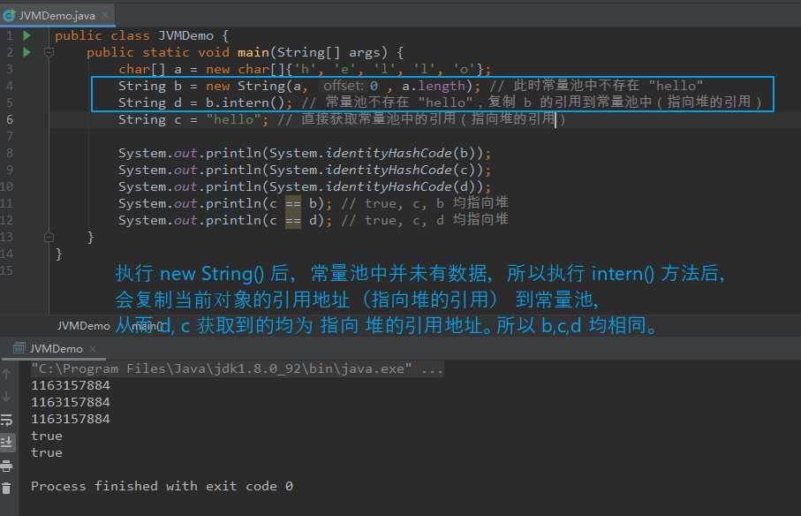Click line number 6 in the gutter
The image size is (801, 516).
click(9, 119)
